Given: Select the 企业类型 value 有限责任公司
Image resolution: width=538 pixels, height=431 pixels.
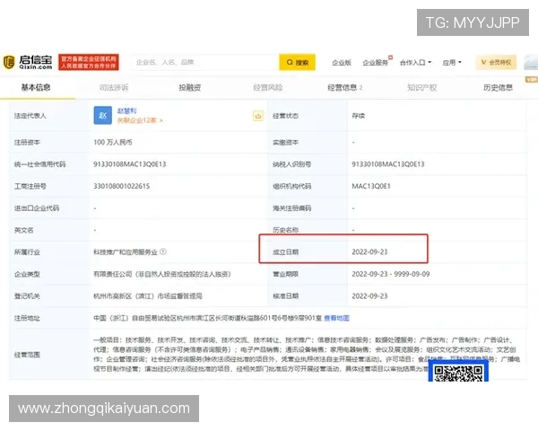Looking at the screenshot, I should [x=162, y=274].
